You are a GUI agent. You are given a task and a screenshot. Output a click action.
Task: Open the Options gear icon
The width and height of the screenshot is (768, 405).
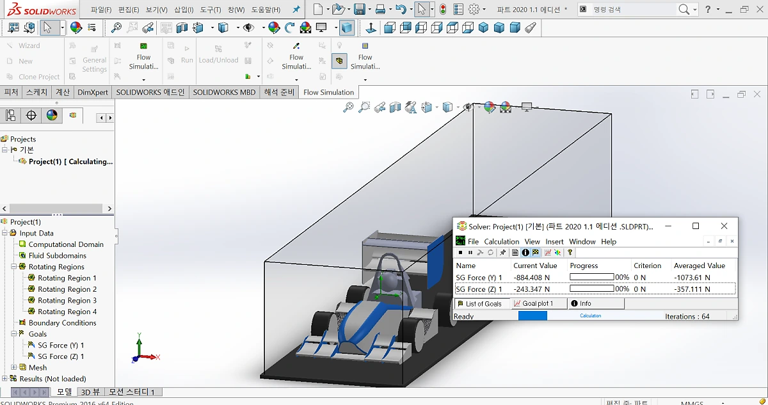[474, 9]
